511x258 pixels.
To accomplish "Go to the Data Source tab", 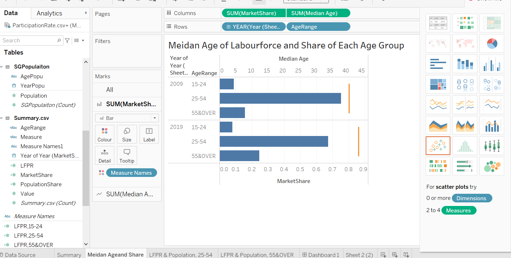I will pyautogui.click(x=20, y=255).
